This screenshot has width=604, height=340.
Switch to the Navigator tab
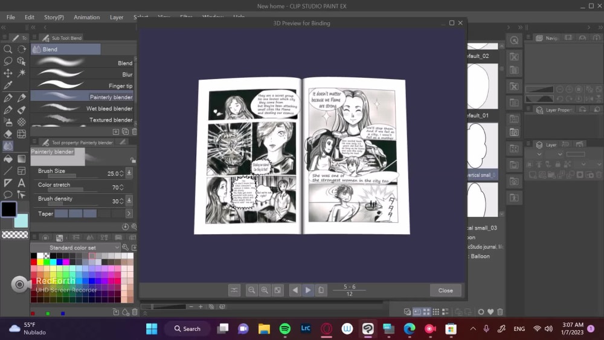point(547,37)
